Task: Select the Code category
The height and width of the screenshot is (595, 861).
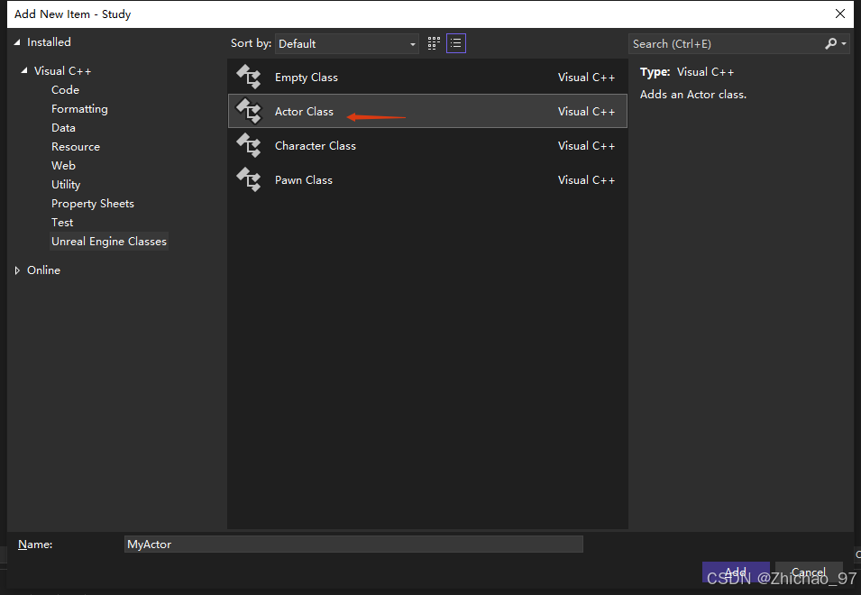Action: 65,90
